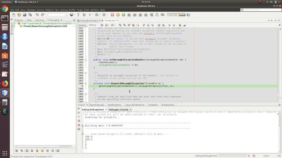Image resolution: width=282 pixels, height=158 pixels.
Task: Collapse dispatchUncaughtException fold at line 1958
Action: pos(85,83)
